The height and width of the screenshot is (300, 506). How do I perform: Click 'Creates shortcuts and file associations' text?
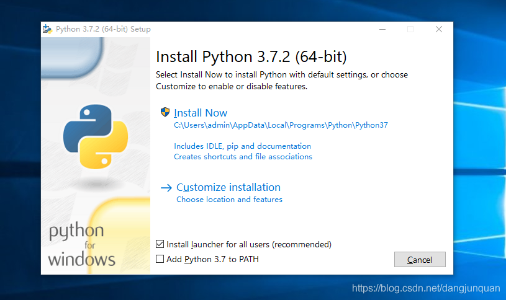coord(243,157)
